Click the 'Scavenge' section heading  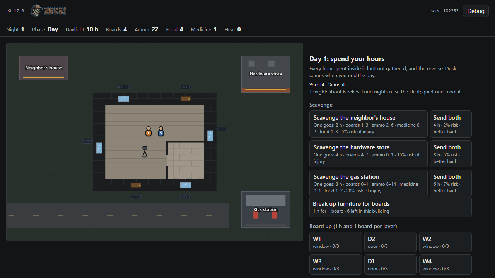pos(321,105)
